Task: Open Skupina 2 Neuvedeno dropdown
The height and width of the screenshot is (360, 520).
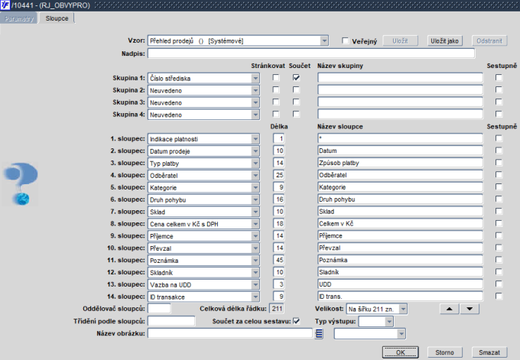Action: click(x=255, y=90)
